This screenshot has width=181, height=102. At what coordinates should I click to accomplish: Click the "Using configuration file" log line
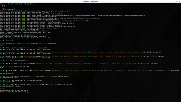tap(32, 14)
